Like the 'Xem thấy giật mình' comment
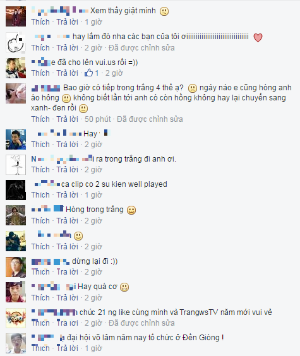 pos(40,22)
